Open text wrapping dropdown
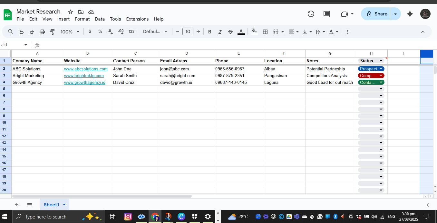This screenshot has width=437, height=223. pyautogui.click(x=320, y=32)
